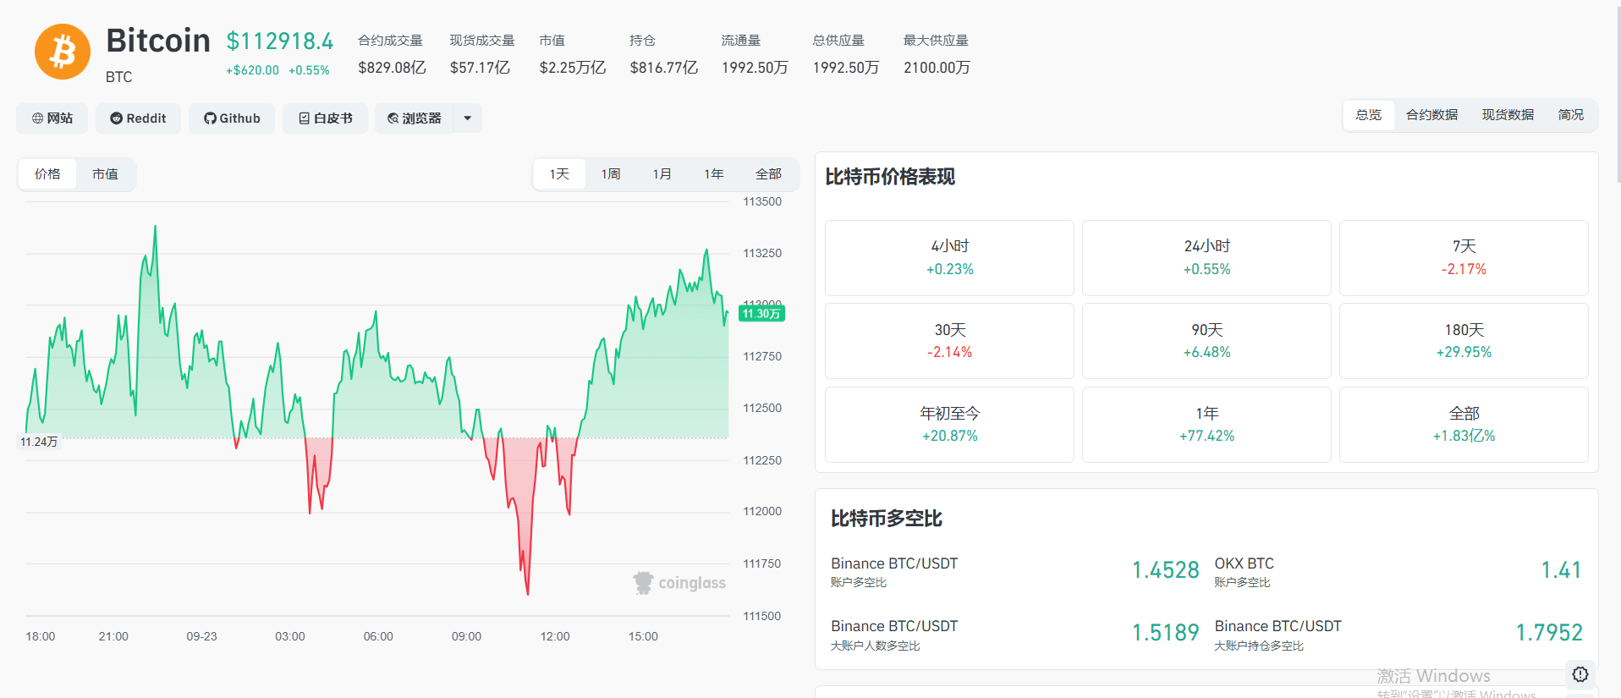Click the settings gear icon at bottom right

pyautogui.click(x=1580, y=674)
